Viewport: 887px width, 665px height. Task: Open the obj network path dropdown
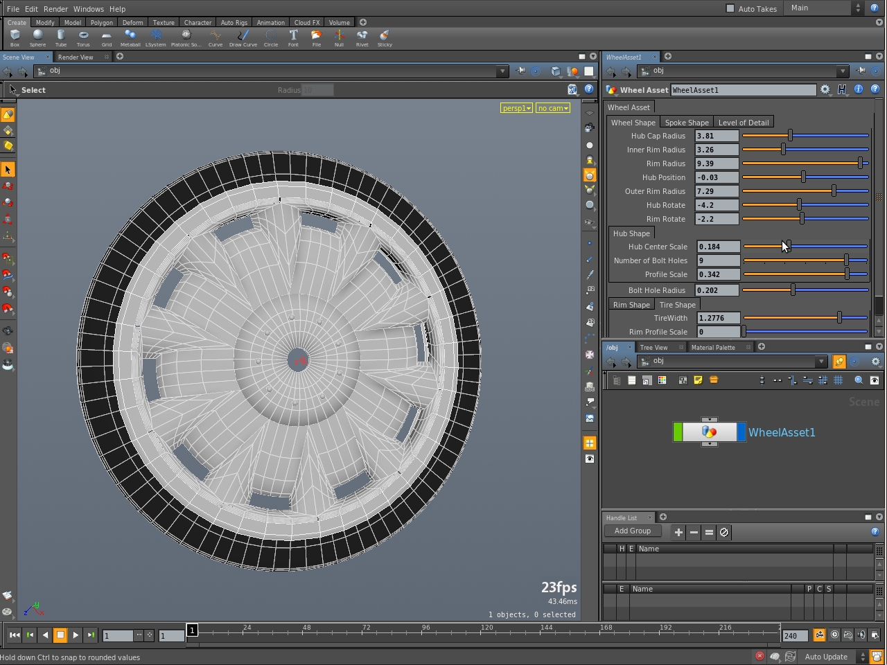503,71
